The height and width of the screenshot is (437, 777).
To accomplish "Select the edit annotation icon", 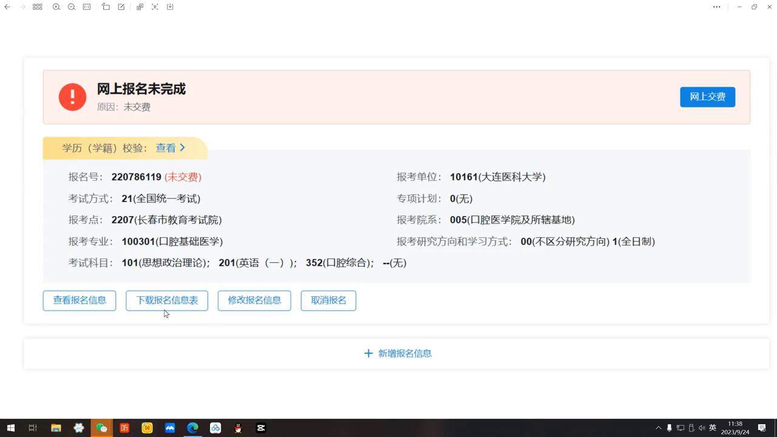I will pos(122,7).
